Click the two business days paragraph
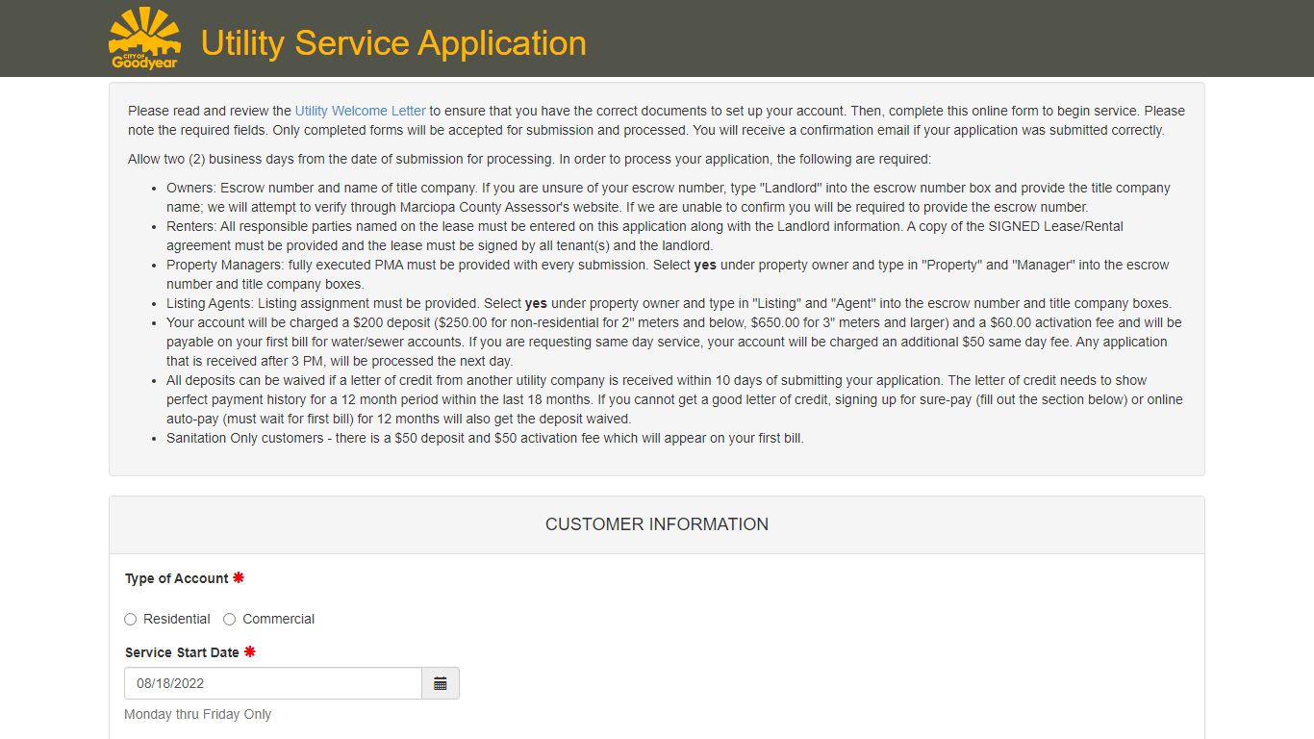This screenshot has width=1314, height=739. coord(529,159)
